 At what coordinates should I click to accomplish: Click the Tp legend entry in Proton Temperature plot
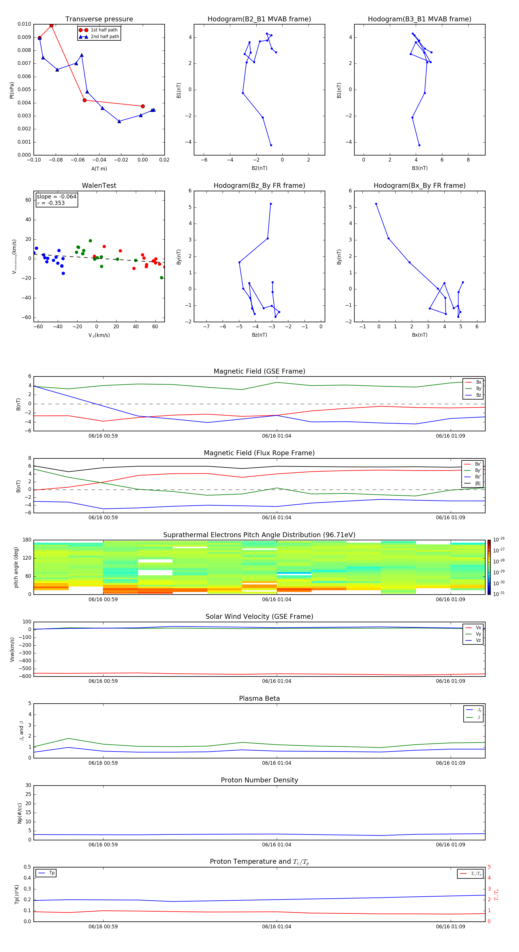pos(46,873)
